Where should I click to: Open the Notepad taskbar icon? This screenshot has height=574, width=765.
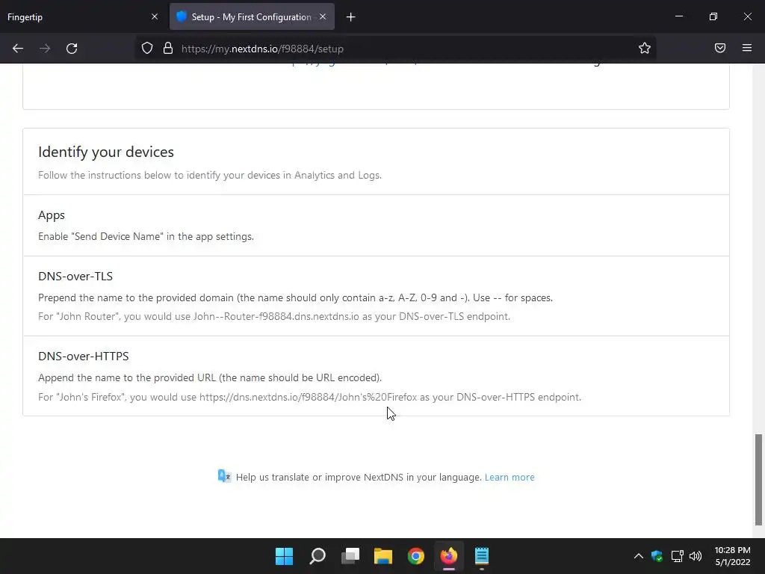[x=482, y=556]
